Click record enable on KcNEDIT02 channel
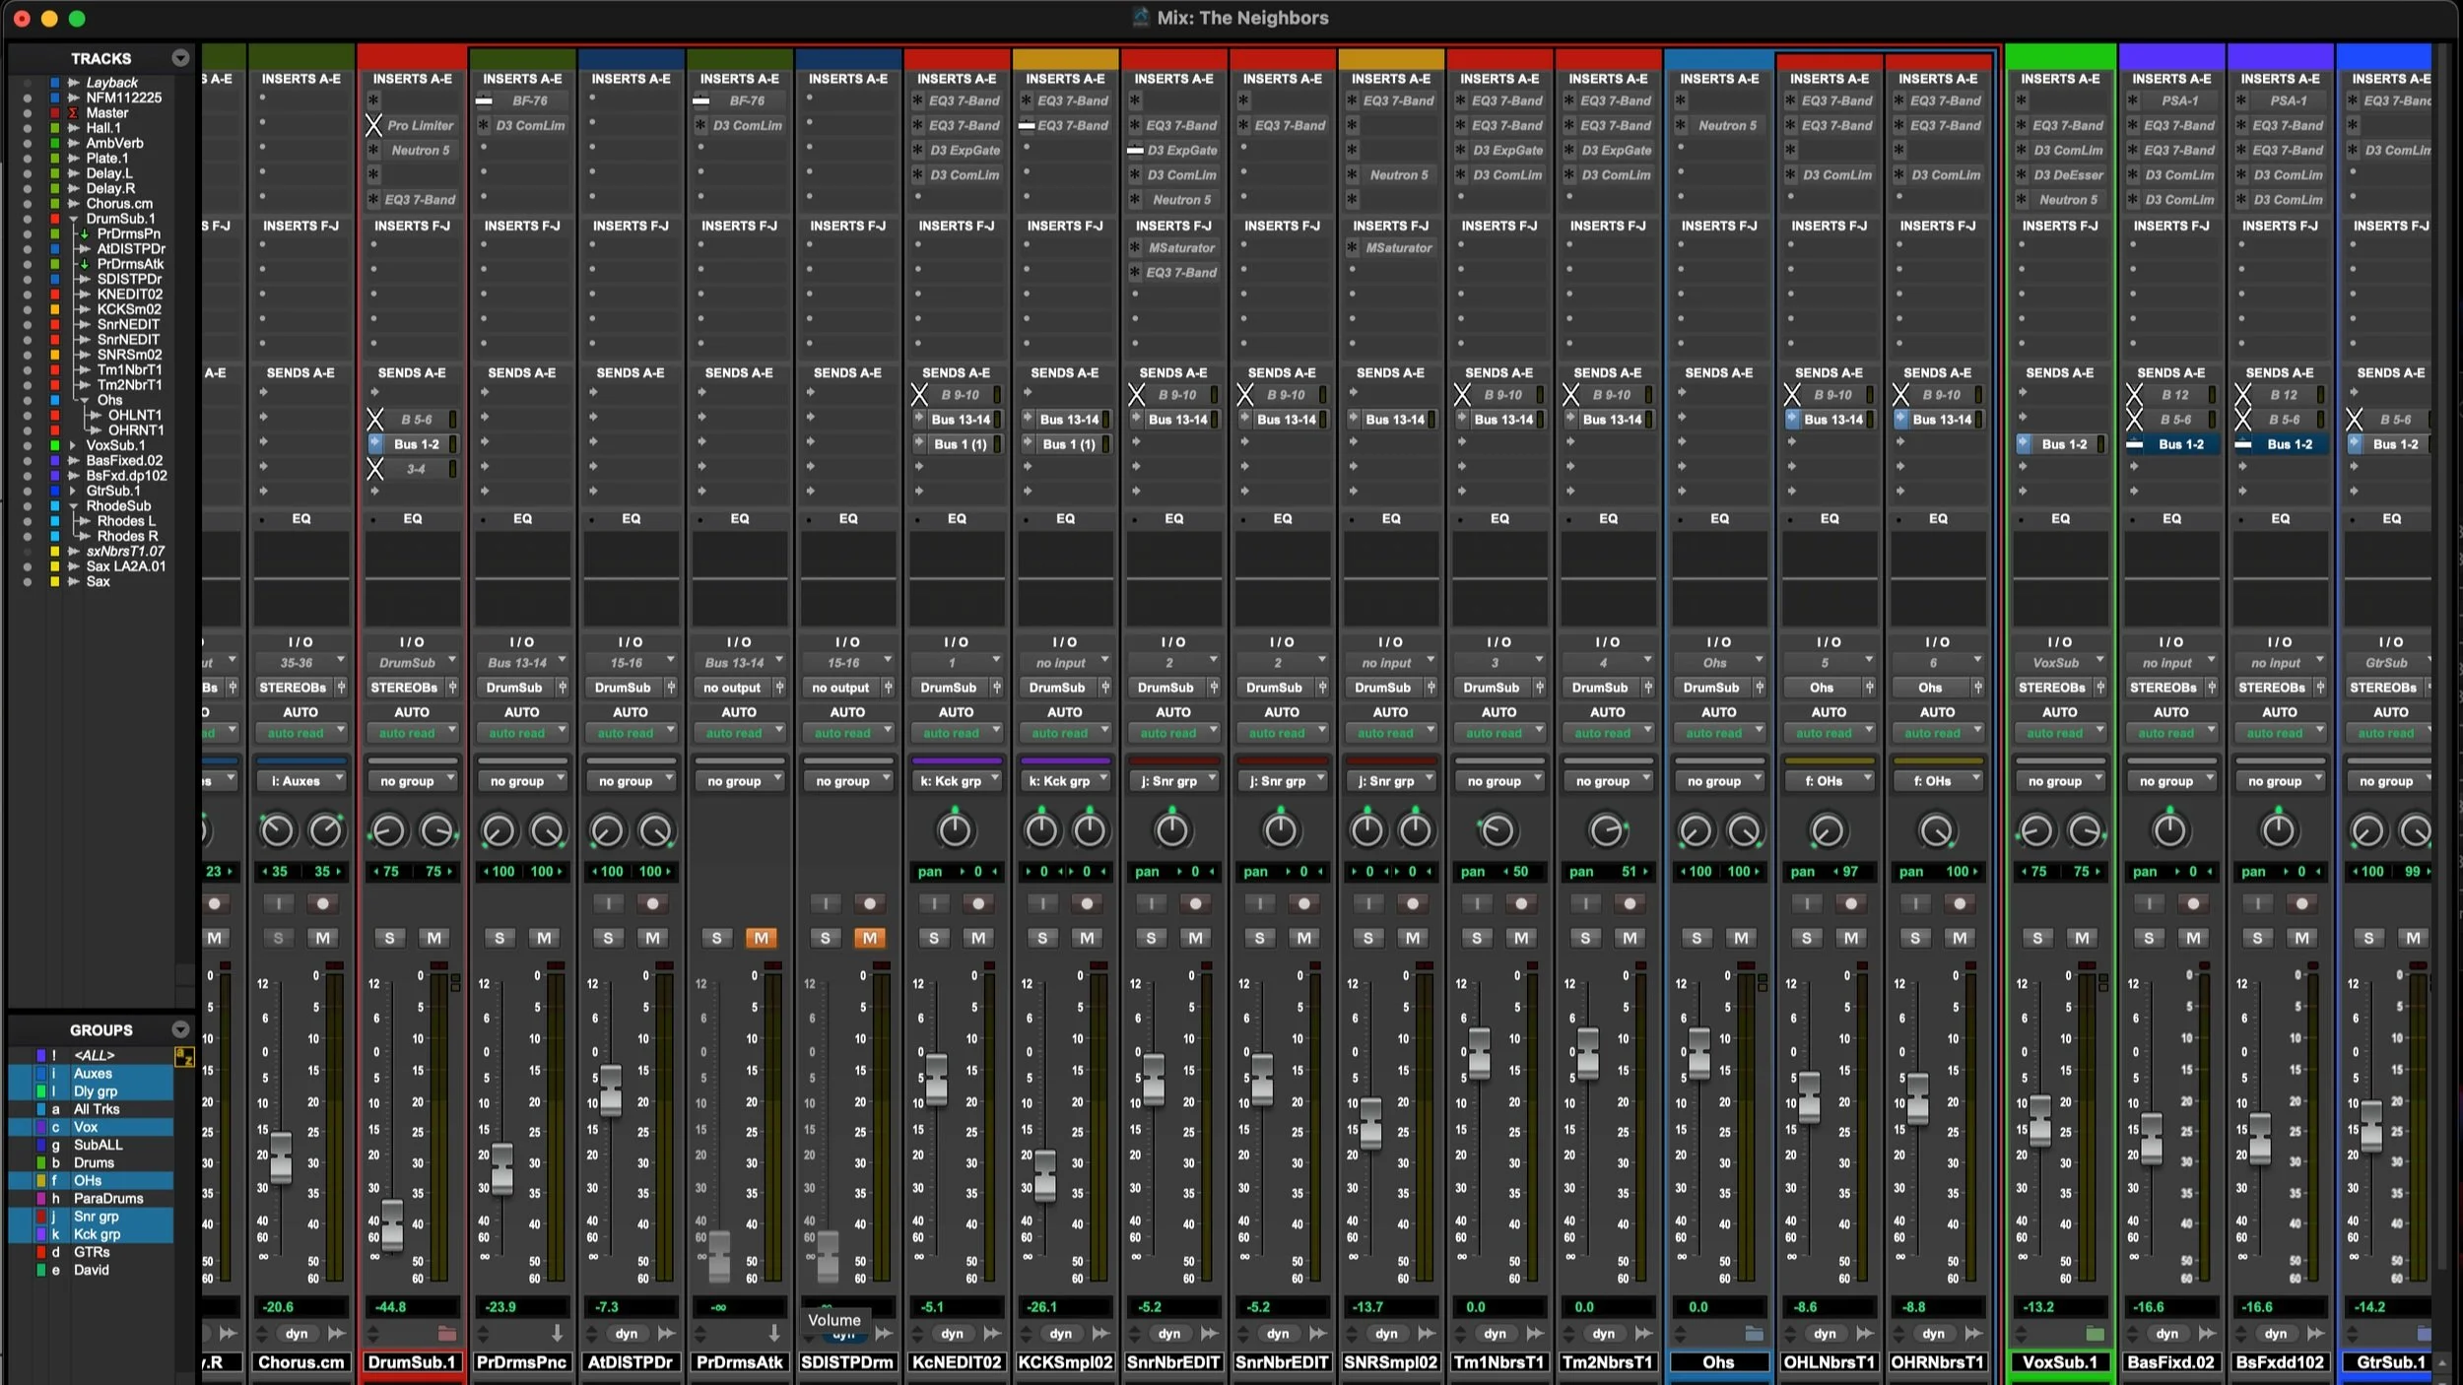This screenshot has width=2463, height=1385. [978, 903]
